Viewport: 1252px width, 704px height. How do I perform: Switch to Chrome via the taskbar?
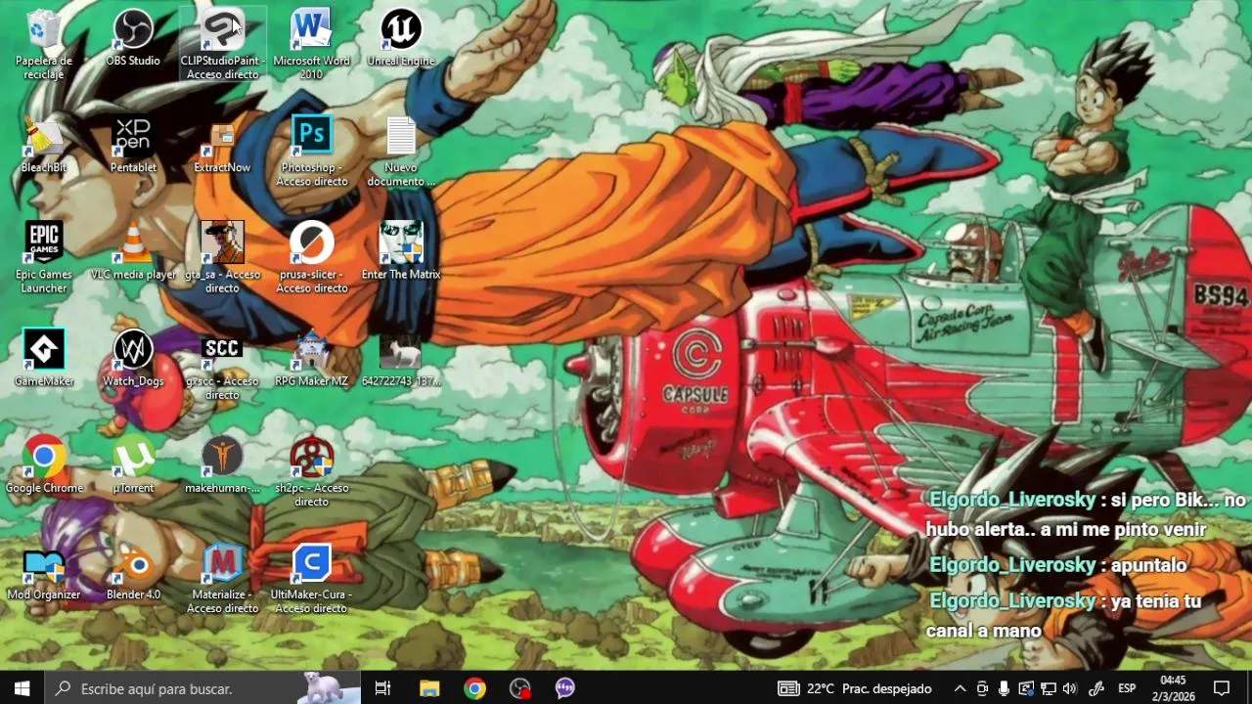(x=474, y=688)
